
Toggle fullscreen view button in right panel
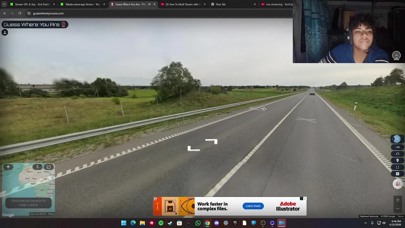coord(397,167)
